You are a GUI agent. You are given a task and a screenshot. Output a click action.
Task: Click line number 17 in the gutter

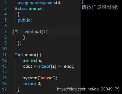coord(4,89)
